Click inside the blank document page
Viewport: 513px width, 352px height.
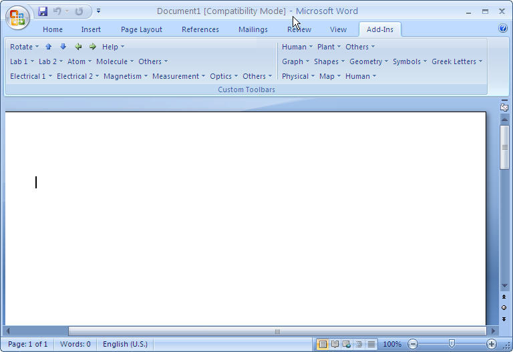coord(245,218)
